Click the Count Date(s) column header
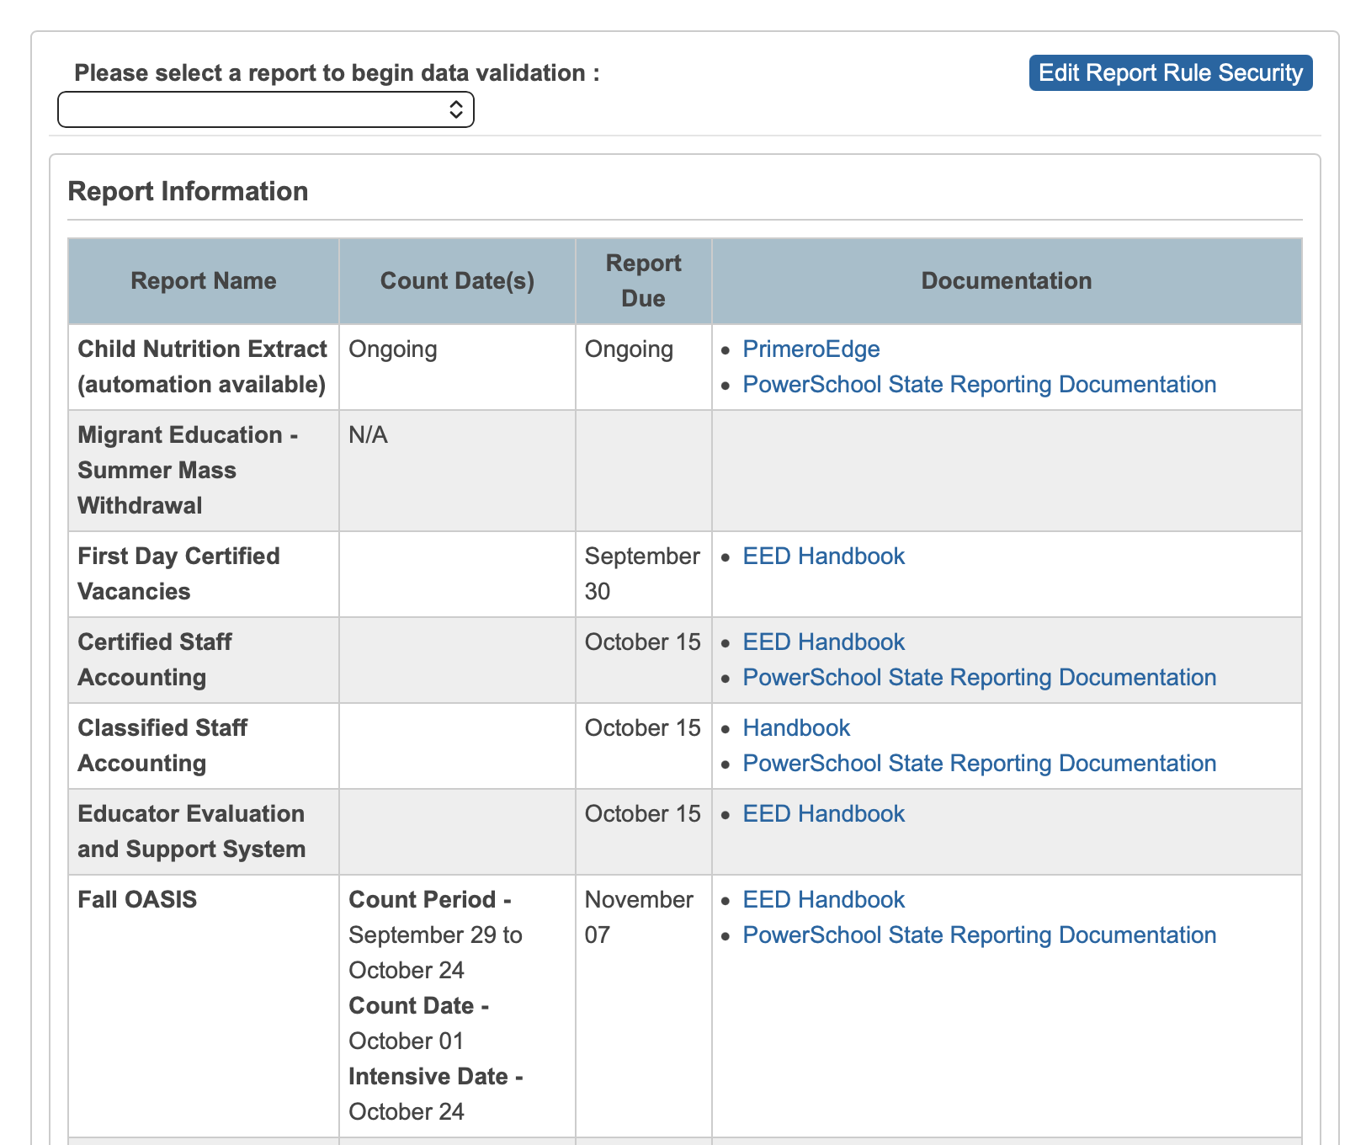The image size is (1350, 1145). click(457, 281)
